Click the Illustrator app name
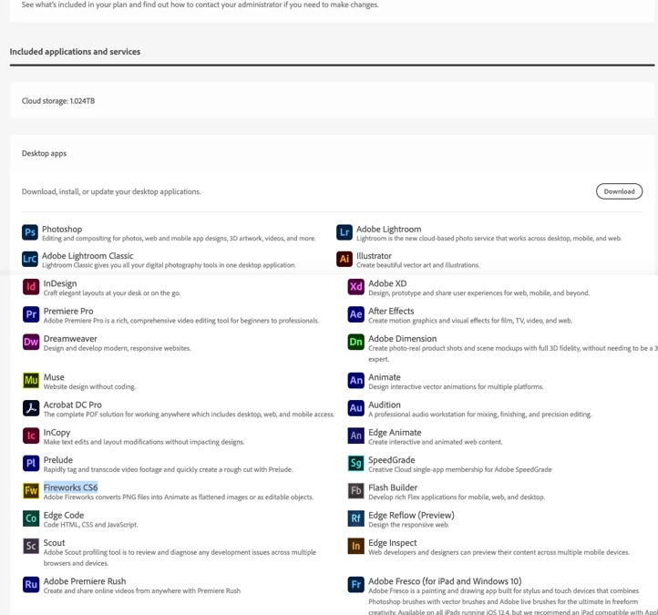 tap(374, 255)
